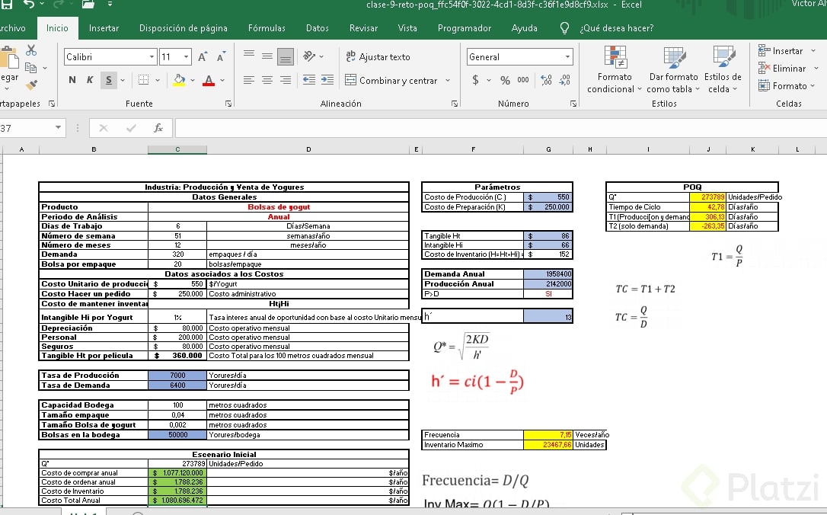827x515 pixels.
Task: Increase indent icon
Action: click(x=327, y=80)
